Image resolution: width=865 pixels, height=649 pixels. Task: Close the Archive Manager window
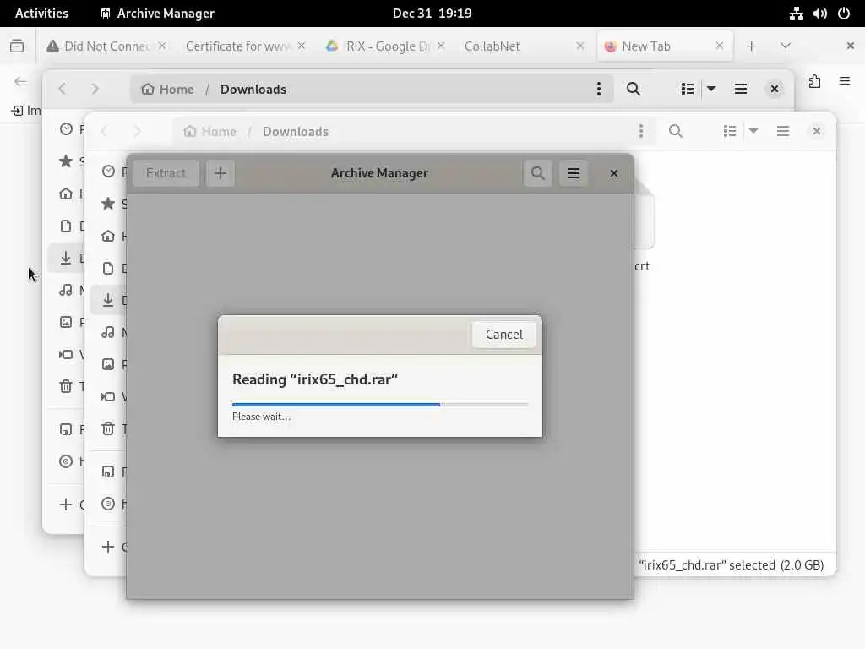point(613,173)
